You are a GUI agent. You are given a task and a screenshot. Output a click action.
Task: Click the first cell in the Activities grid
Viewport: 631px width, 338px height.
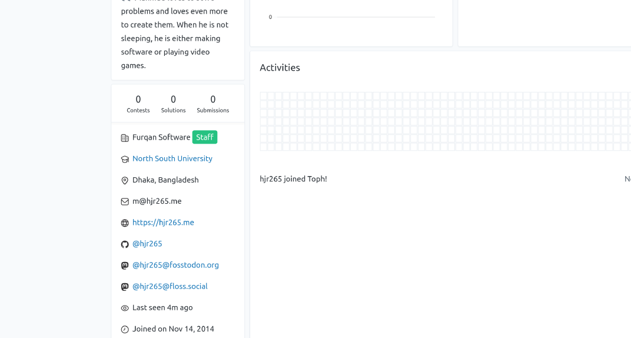pos(264,95)
